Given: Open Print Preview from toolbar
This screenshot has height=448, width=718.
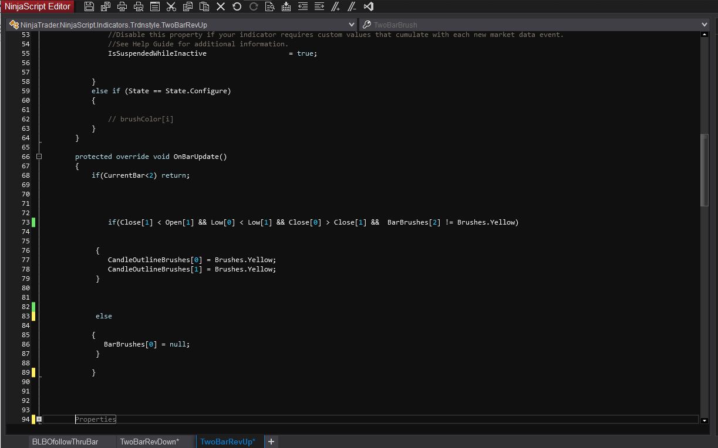Looking at the screenshot, I should [x=139, y=6].
